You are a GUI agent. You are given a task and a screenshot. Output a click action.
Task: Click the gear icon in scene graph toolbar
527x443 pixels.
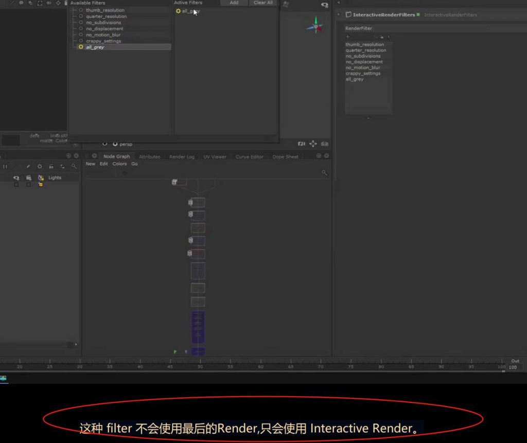pos(40,166)
